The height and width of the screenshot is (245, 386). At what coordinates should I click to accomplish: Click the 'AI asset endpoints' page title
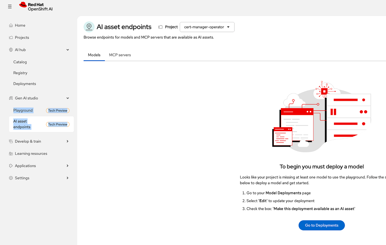(124, 27)
